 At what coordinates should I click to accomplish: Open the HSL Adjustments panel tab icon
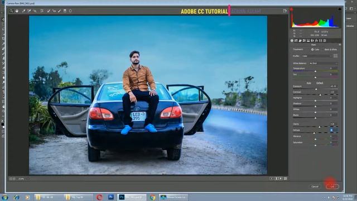pyautogui.click(x=304, y=41)
